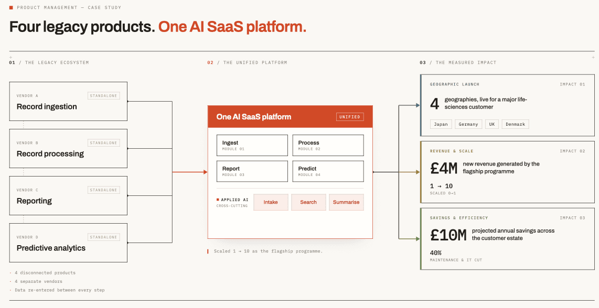Screen dimensions: 599x308
Task: Click 'PRODUCT MANAGEMENT — CASE STUDY' header text
Action: pos(69,8)
